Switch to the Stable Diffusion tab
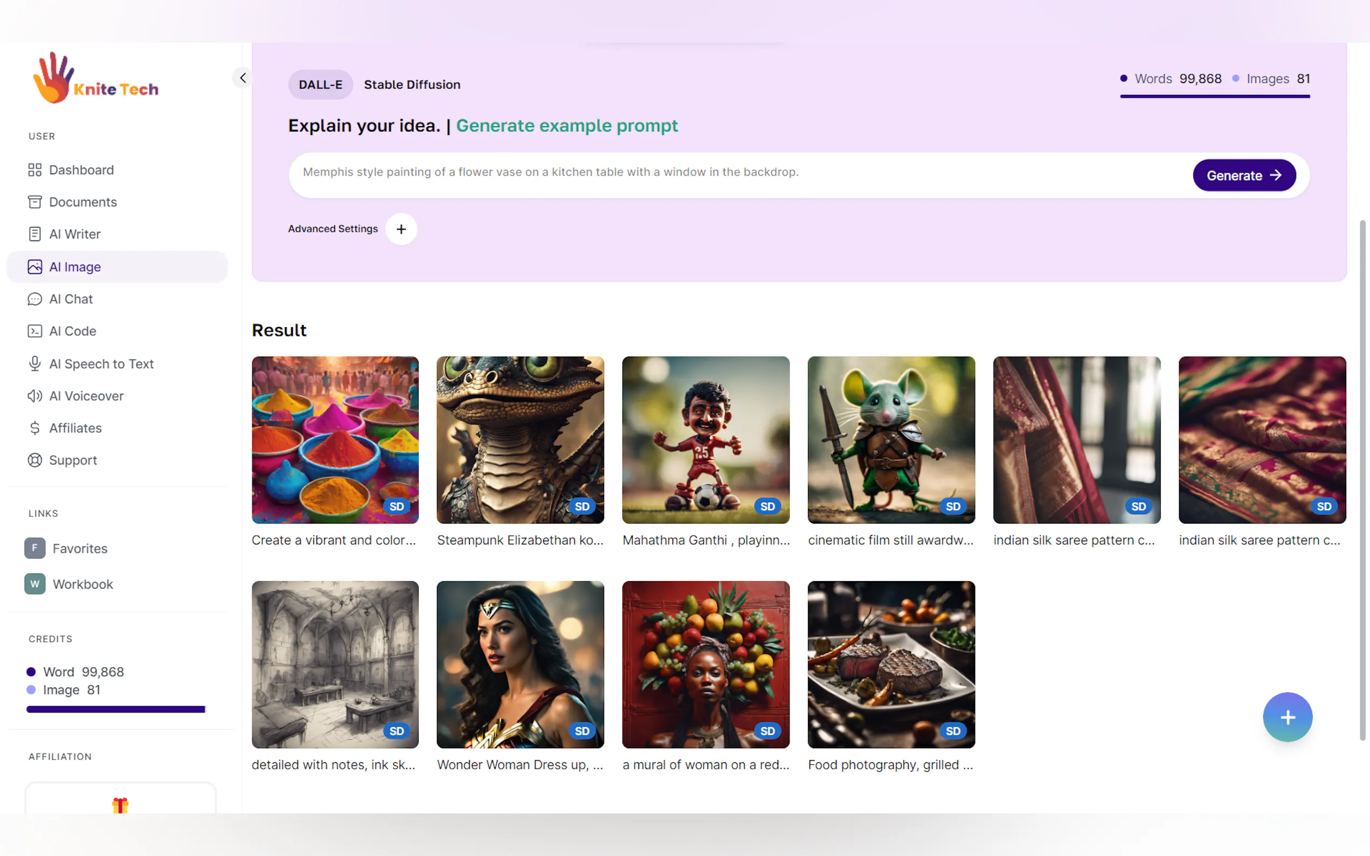 click(412, 85)
